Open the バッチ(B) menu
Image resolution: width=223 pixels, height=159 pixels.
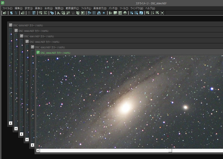coord(113,8)
